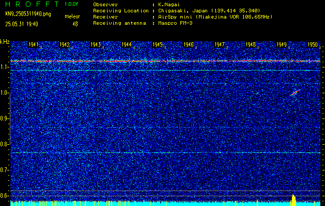The image size is (325, 206).
Task: Click the version number 1.00f
Action: (x=71, y=4)
